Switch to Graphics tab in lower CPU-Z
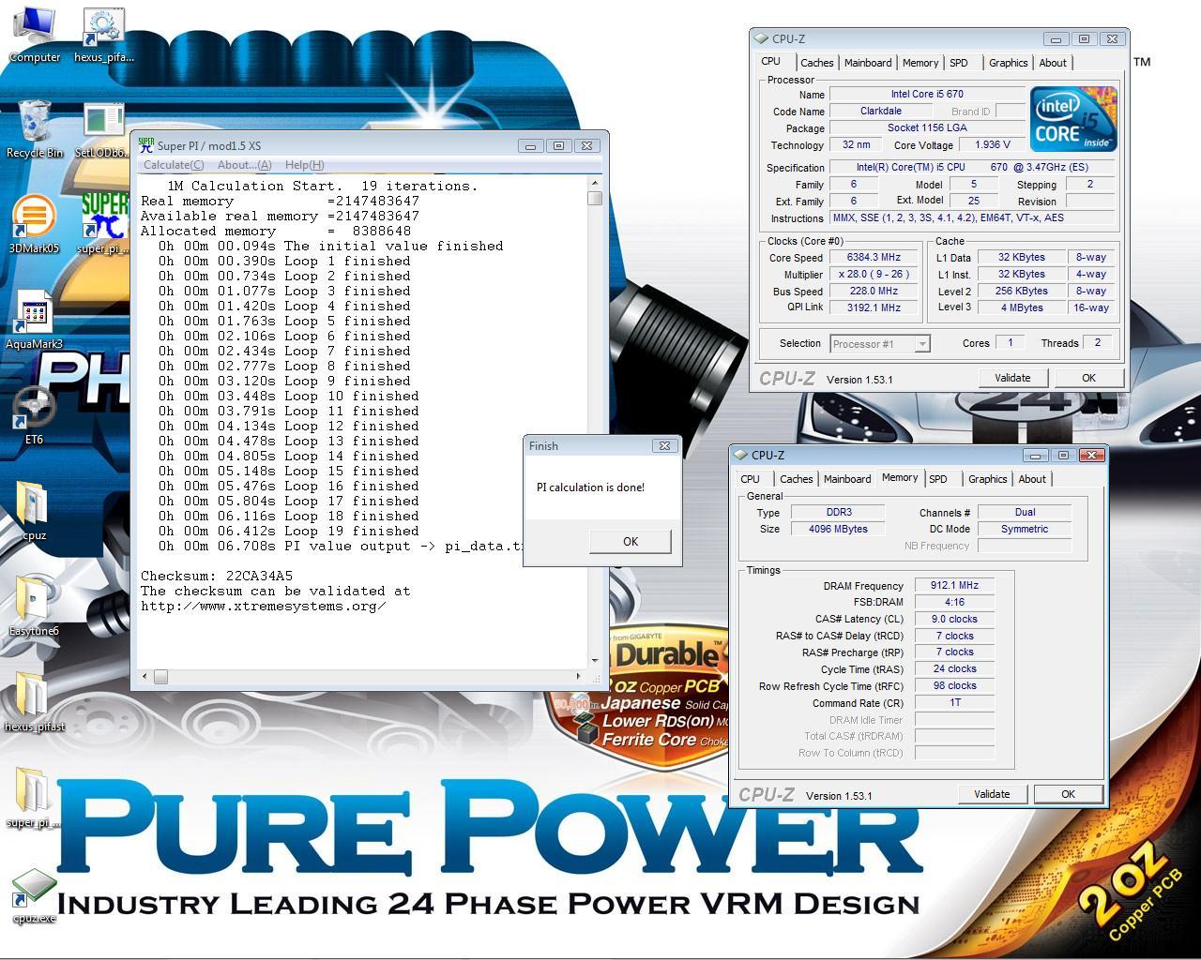Viewport: 1201px width, 960px height. [x=987, y=479]
